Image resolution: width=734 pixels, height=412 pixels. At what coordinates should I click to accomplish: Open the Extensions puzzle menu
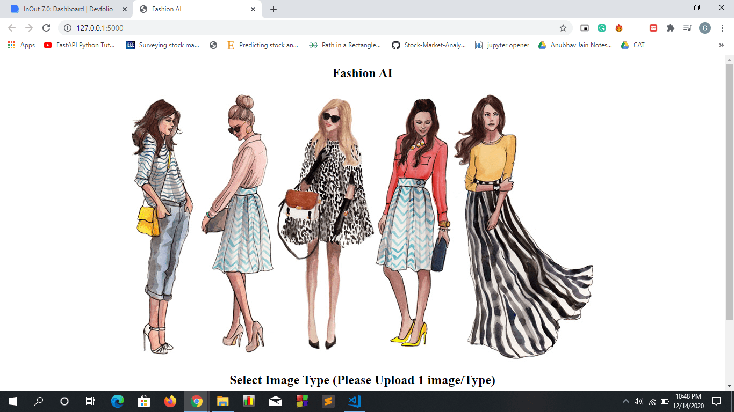click(x=670, y=28)
